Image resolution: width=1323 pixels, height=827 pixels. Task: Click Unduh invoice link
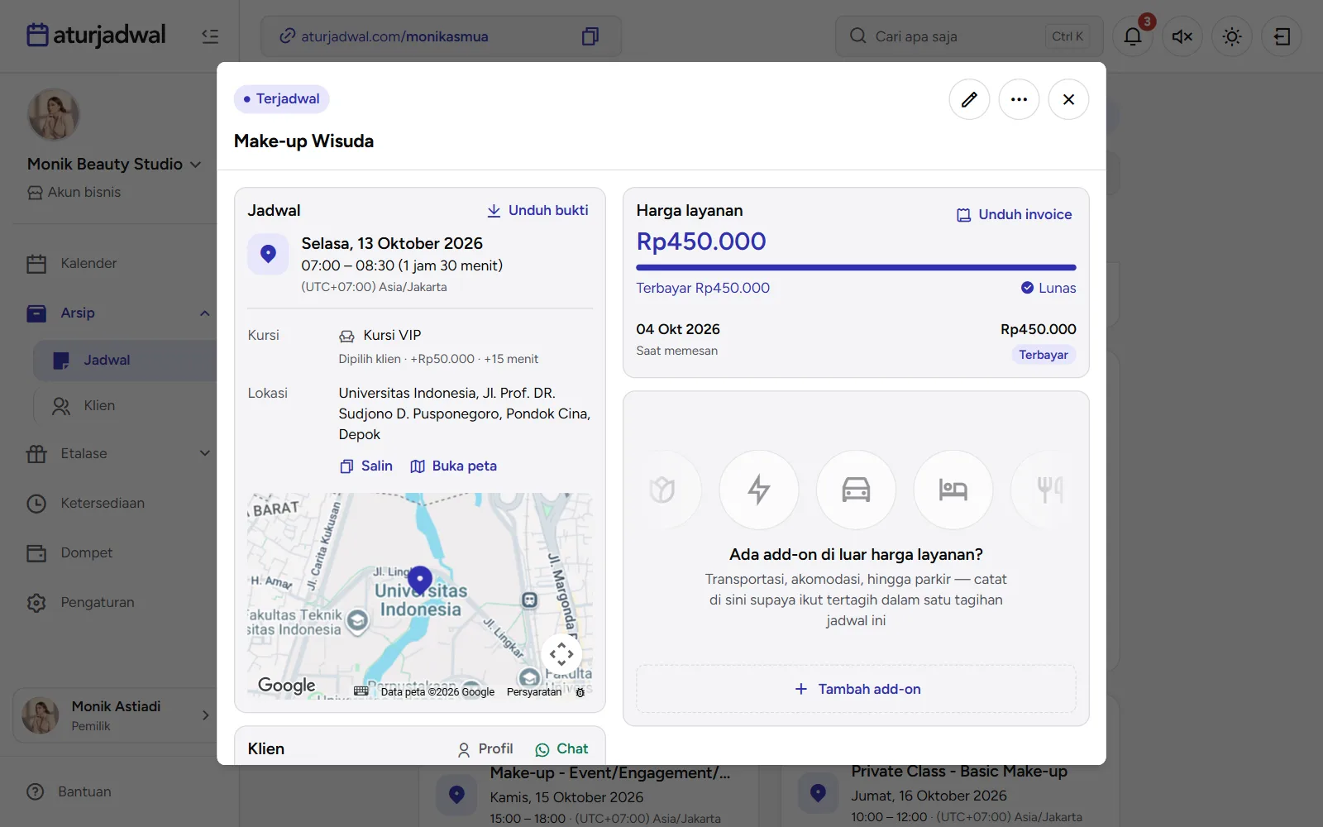point(1014,214)
